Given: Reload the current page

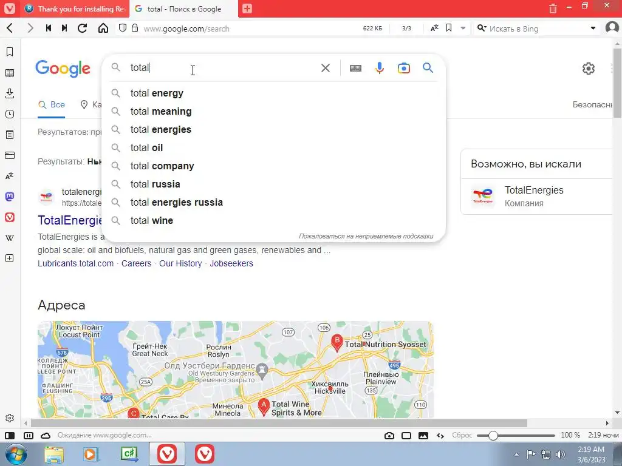Looking at the screenshot, I should click(83, 28).
